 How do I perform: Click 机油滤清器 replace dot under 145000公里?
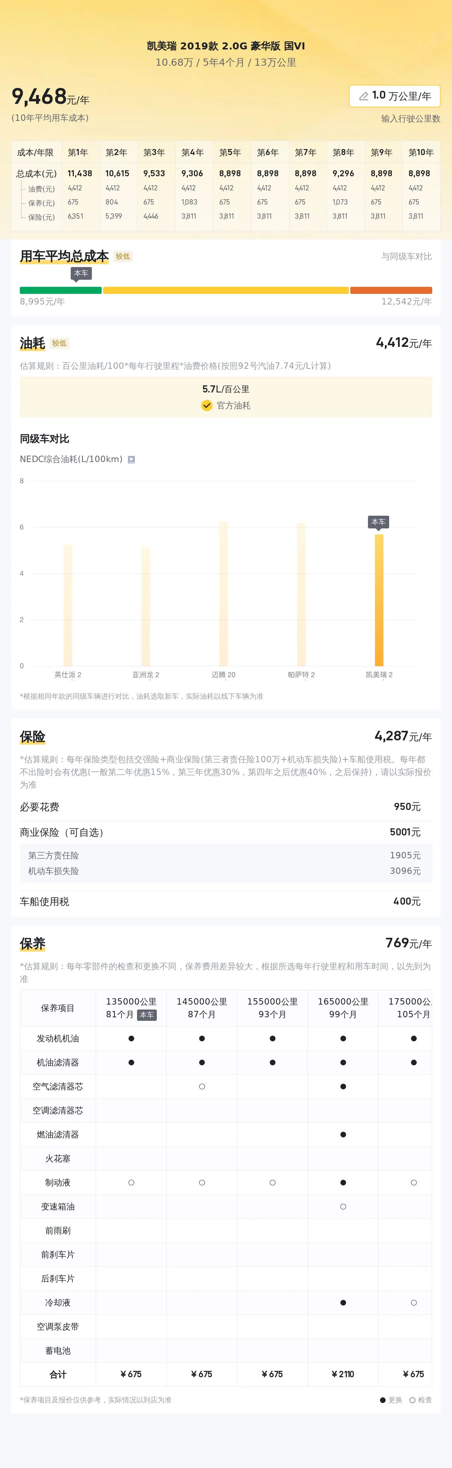tap(202, 1062)
